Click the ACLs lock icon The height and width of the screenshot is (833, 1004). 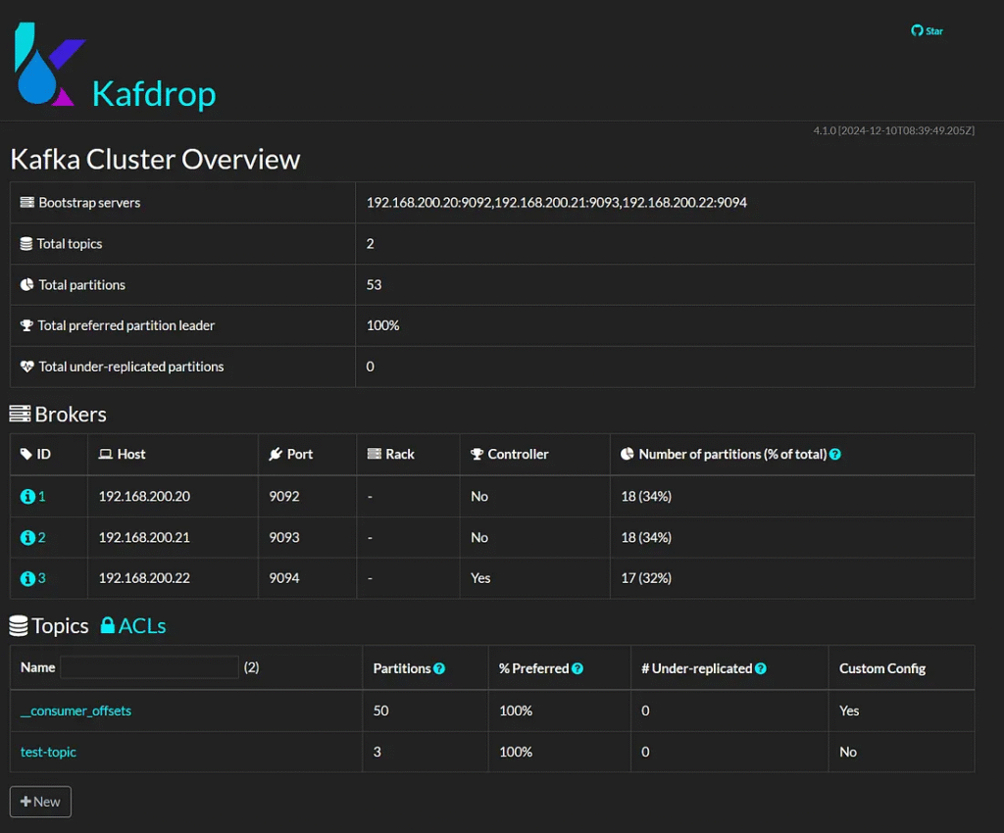108,625
